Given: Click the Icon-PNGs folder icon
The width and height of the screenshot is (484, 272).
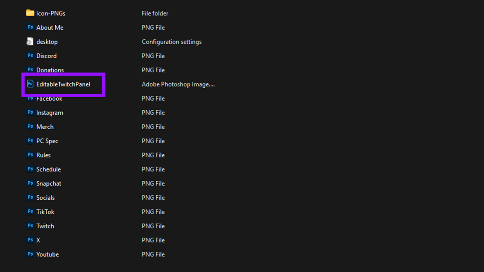Looking at the screenshot, I should (x=30, y=13).
